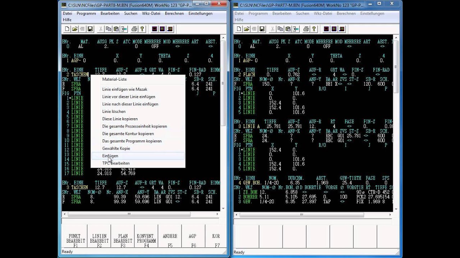Image resolution: width=460 pixels, height=258 pixels.
Task: Click second square view icon in GP-PART8 toolbar
Action: 162,29
